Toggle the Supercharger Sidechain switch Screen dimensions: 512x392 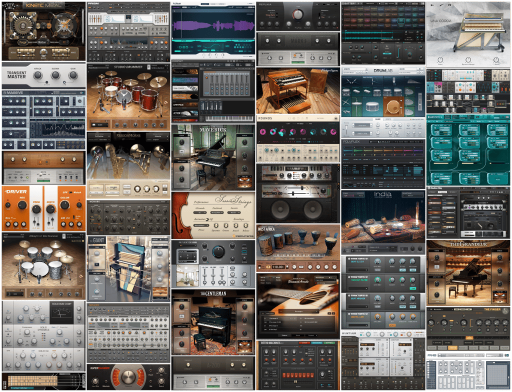coord(106,382)
